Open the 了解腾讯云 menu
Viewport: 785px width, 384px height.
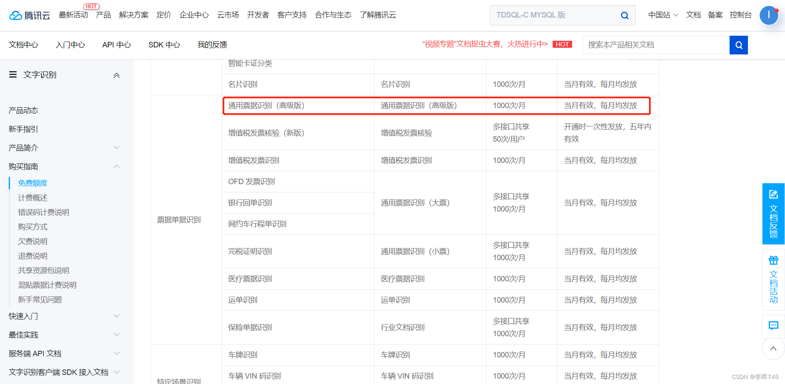(378, 15)
